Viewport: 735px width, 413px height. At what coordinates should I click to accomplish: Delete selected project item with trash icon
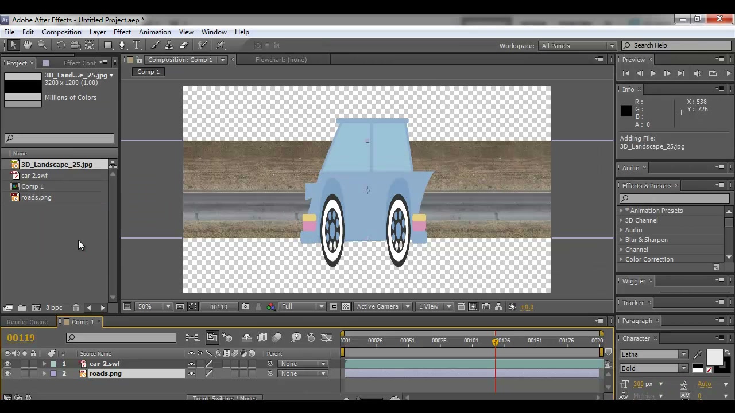[x=76, y=308]
